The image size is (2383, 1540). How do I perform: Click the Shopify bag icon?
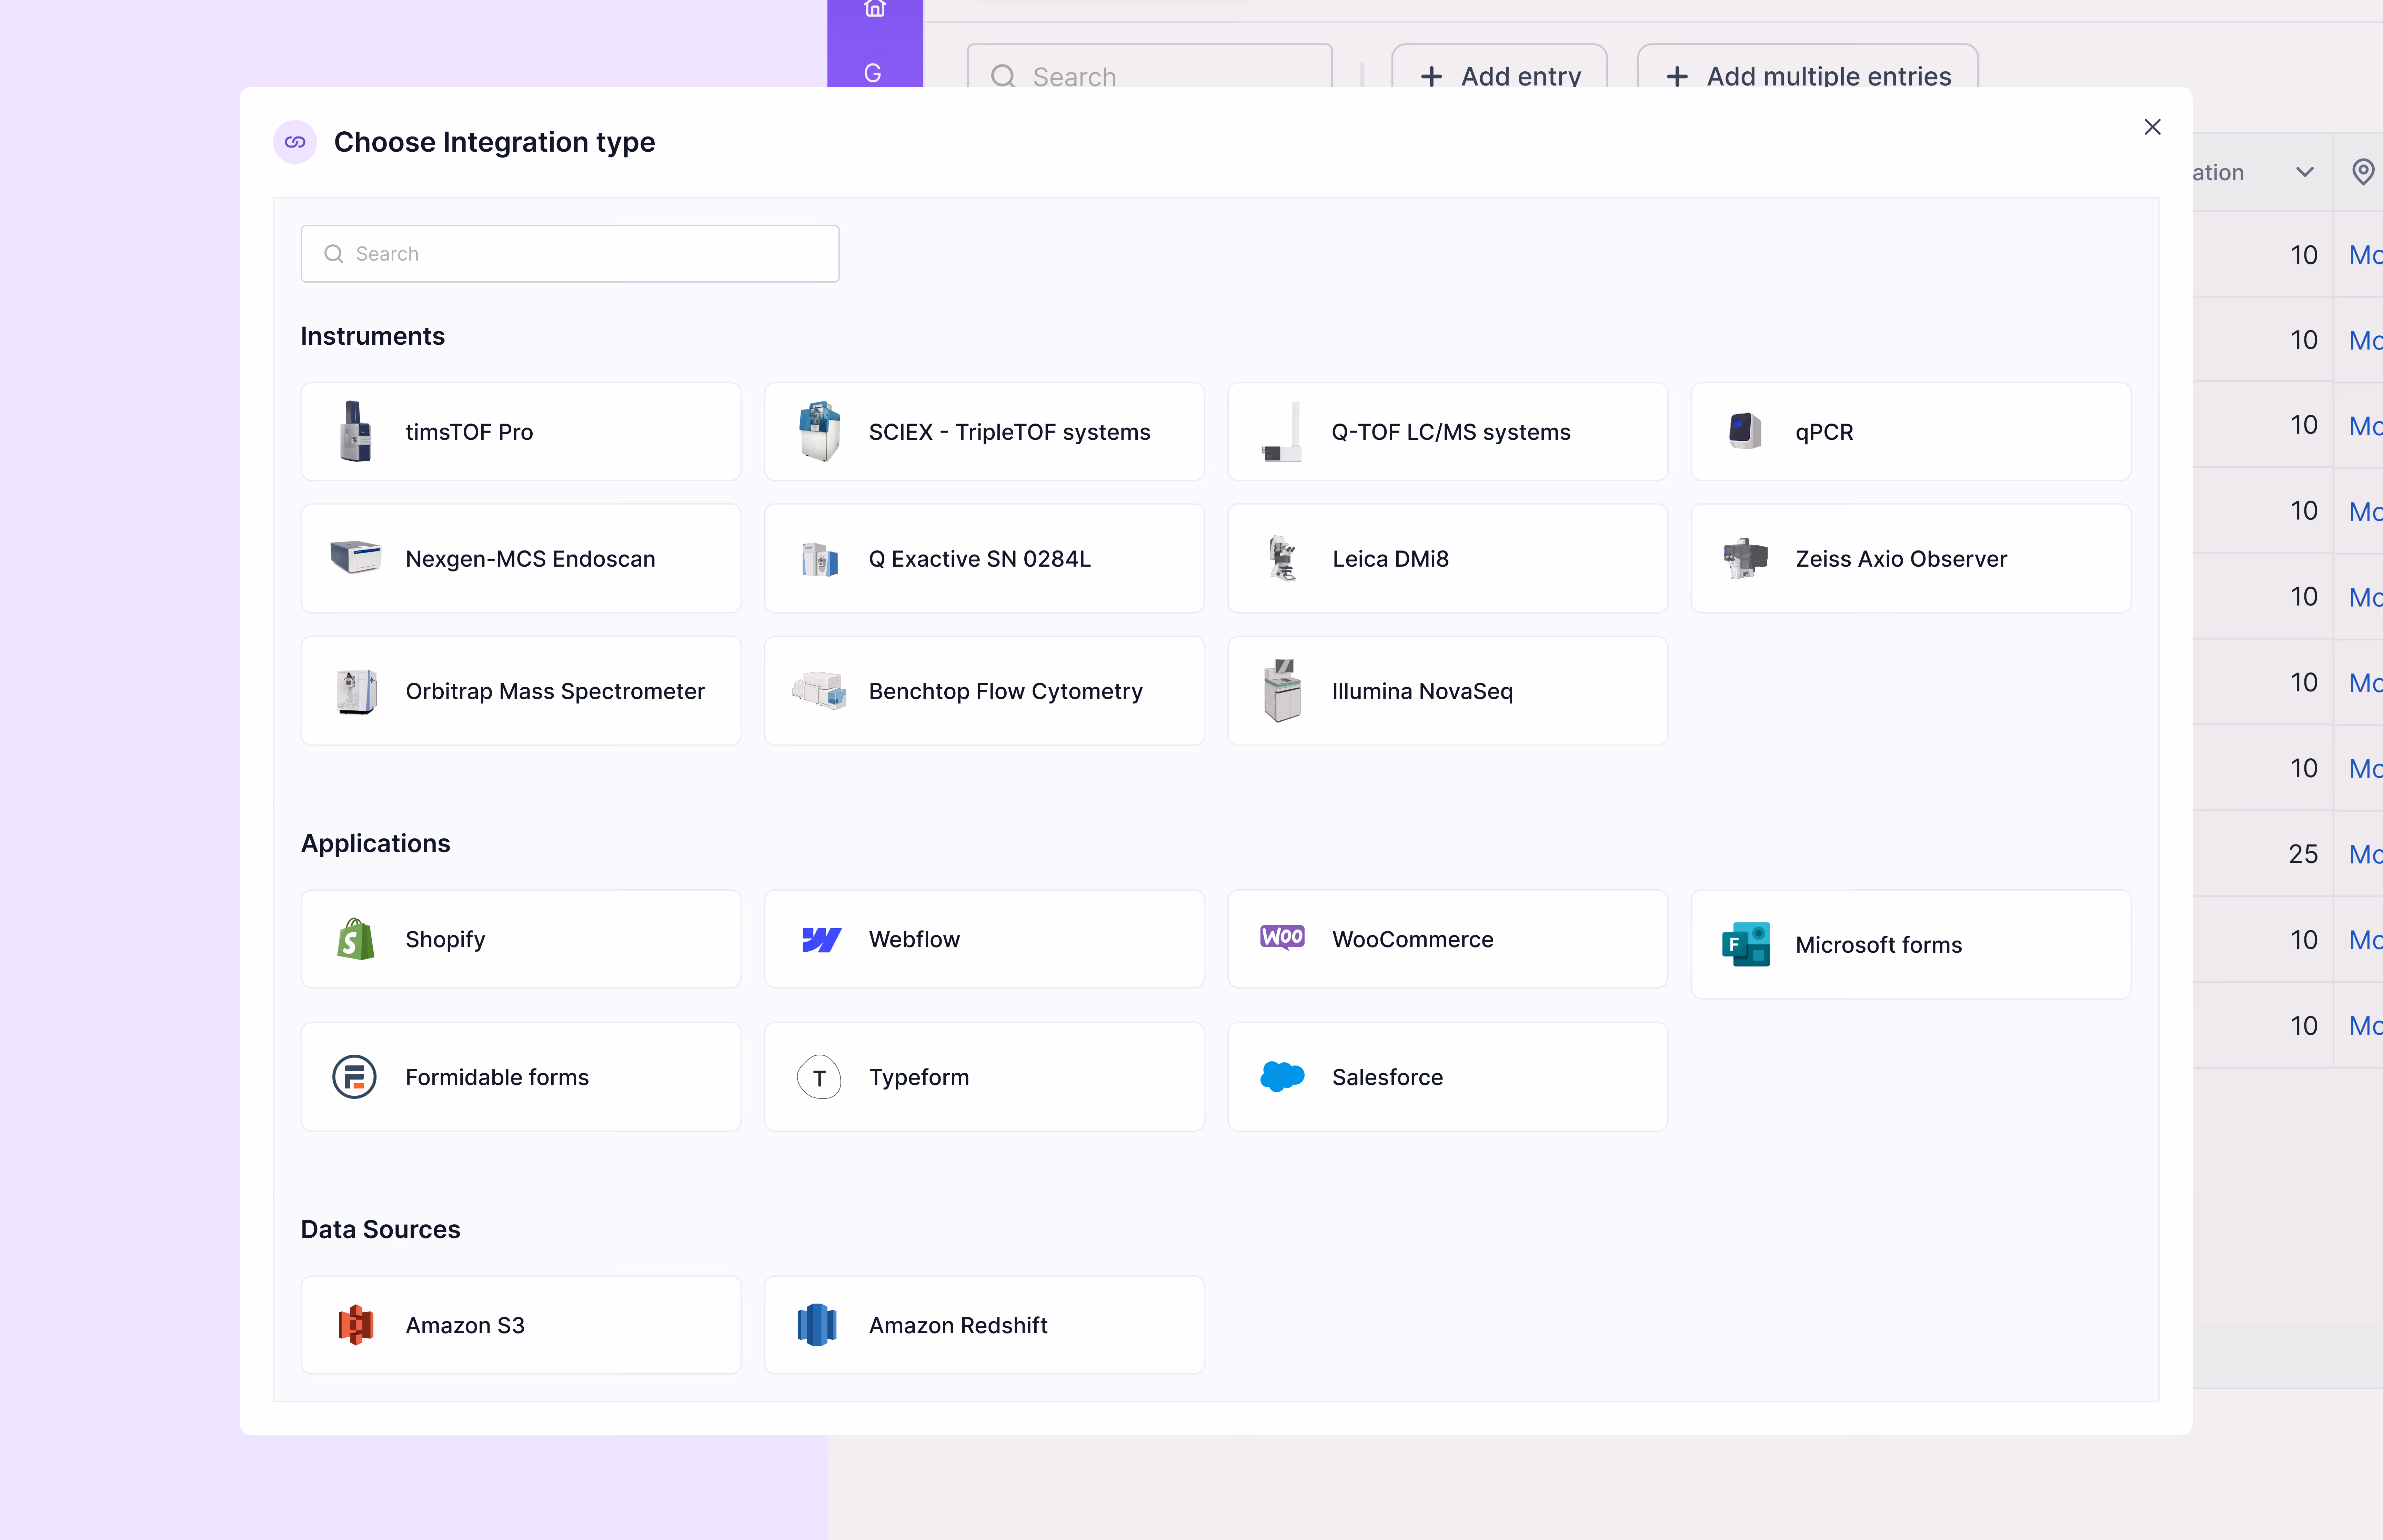[x=355, y=939]
